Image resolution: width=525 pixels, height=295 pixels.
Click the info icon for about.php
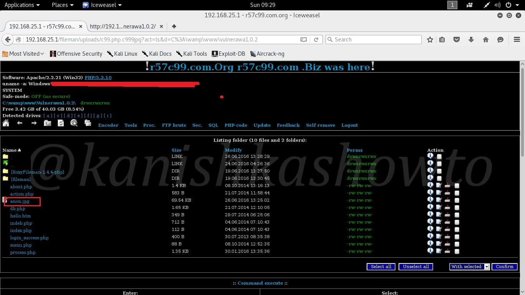[430, 185]
